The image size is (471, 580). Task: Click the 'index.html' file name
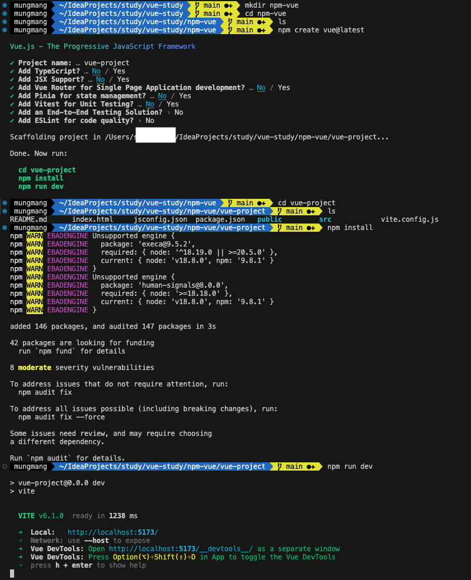coord(92,219)
